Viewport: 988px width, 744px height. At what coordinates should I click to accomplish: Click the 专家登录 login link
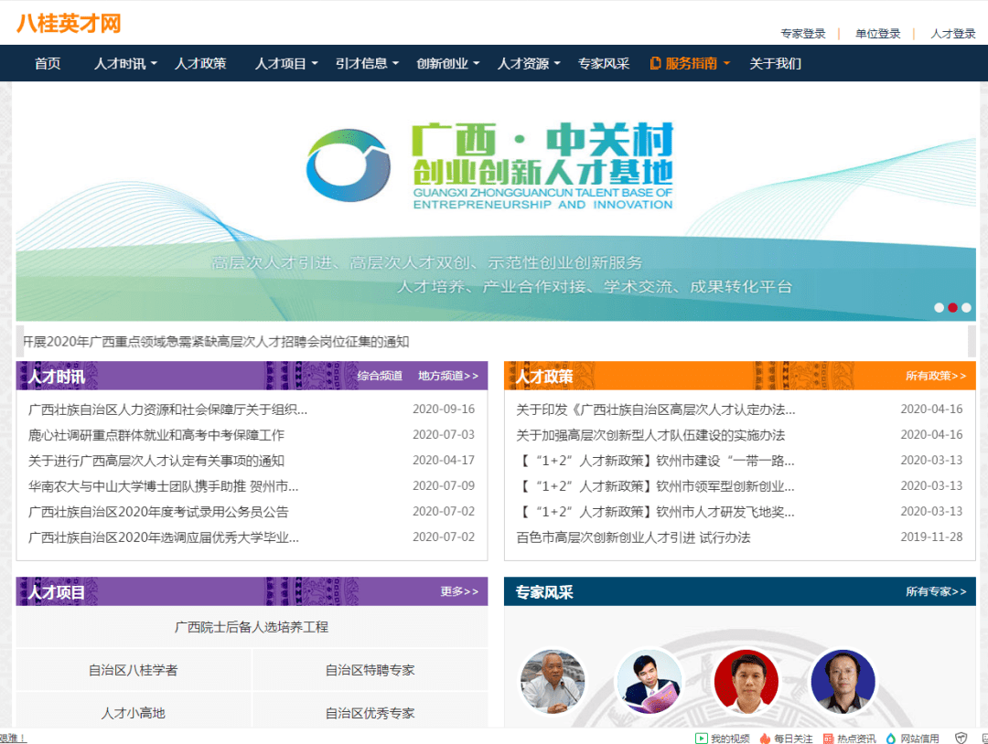pyautogui.click(x=803, y=34)
